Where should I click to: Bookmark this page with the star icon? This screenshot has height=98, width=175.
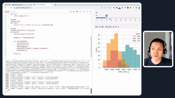pos(110,8)
